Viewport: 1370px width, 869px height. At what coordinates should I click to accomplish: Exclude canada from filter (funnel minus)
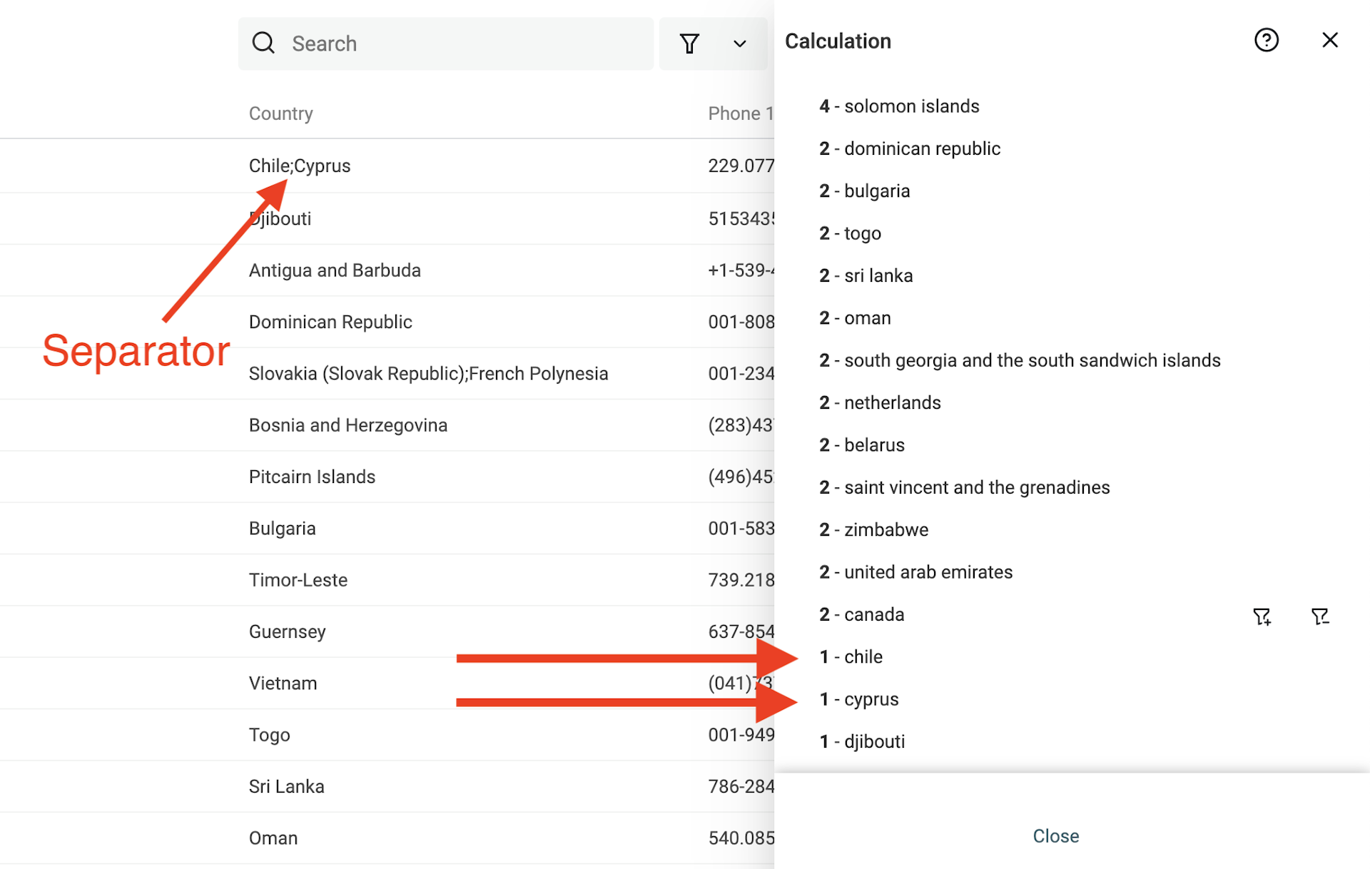1320,616
